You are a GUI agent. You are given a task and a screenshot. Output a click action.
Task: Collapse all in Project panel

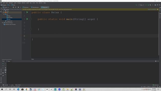tap(16, 7)
